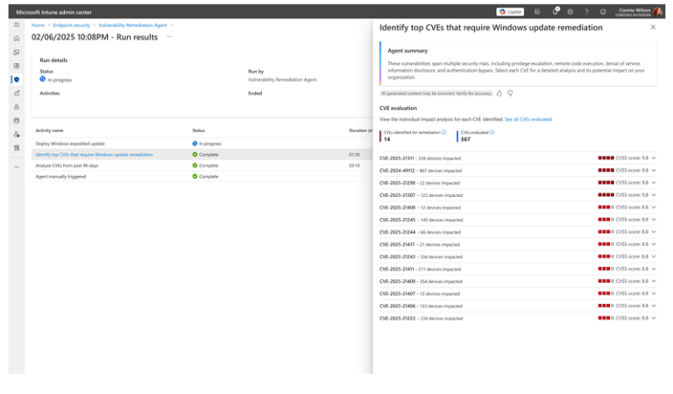The width and height of the screenshot is (673, 394).
Task: Open the person-with-gear admin sidebar icon
Action: pyautogui.click(x=17, y=134)
